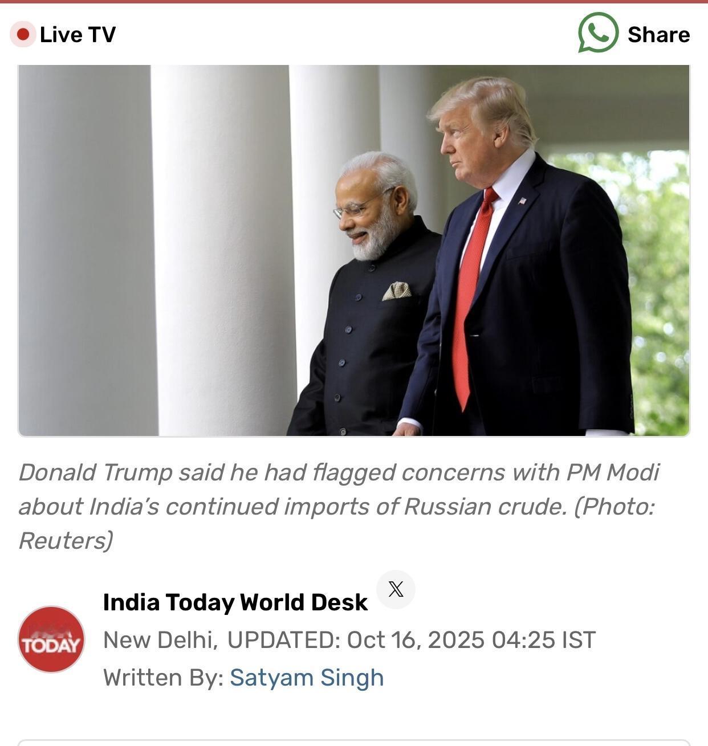Screen dimensions: 708x746
Task: Open the India Today World Desk author page
Action: (x=235, y=602)
